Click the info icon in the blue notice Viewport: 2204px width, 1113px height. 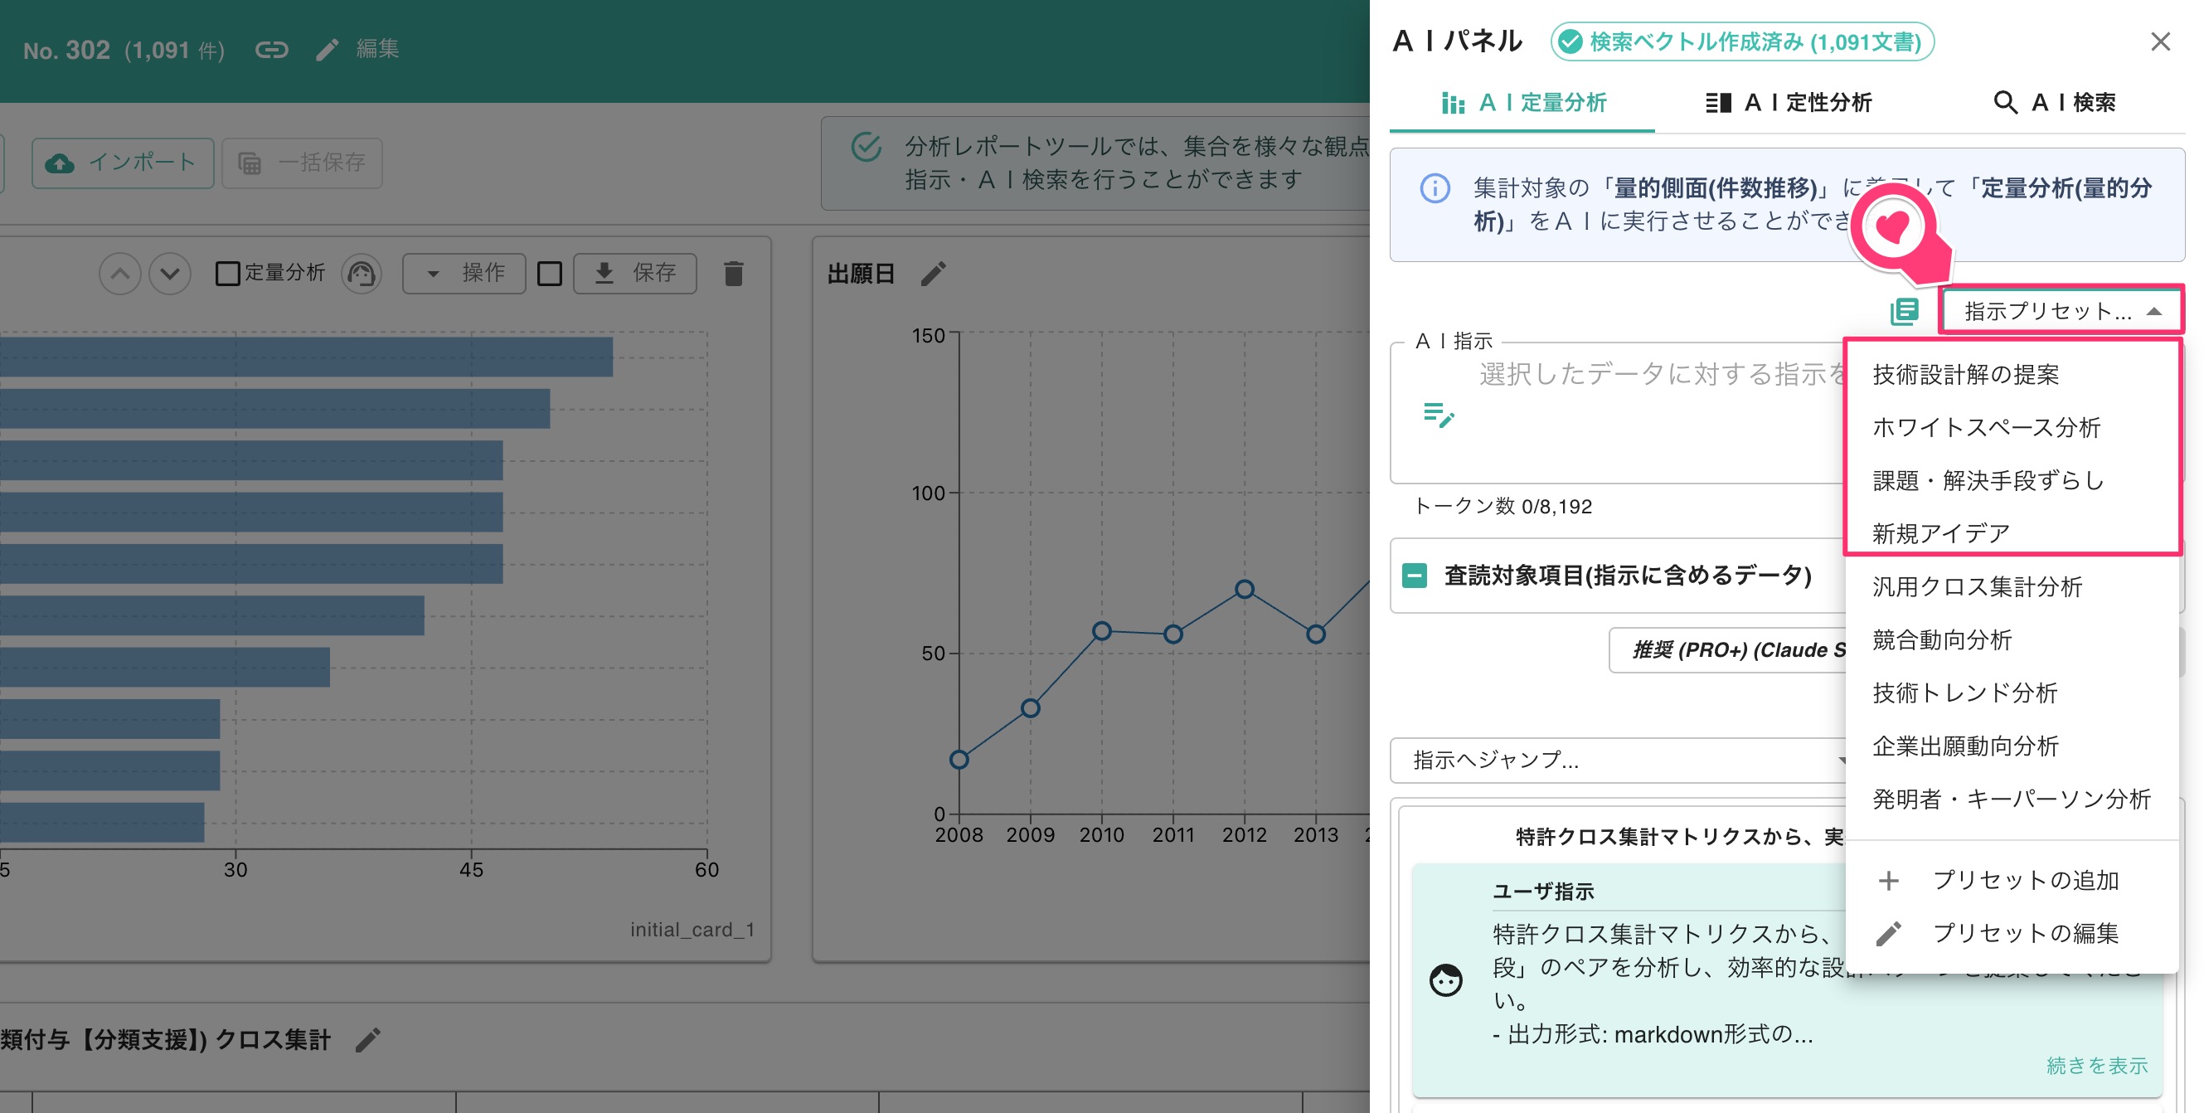(x=1435, y=188)
